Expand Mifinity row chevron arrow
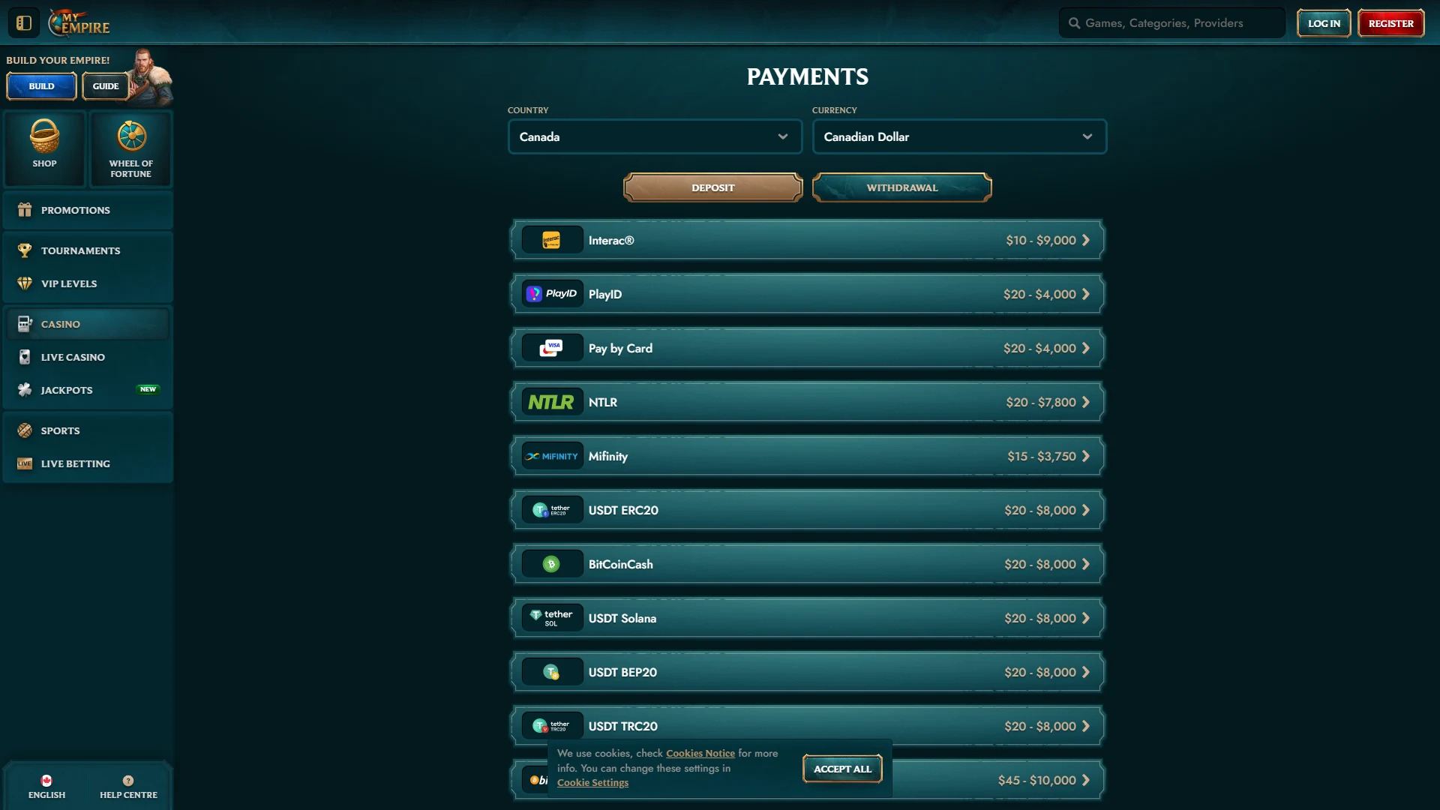 pyautogui.click(x=1086, y=456)
